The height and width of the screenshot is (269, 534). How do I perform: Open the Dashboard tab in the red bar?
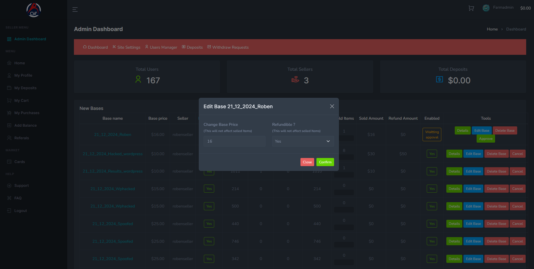95,47
